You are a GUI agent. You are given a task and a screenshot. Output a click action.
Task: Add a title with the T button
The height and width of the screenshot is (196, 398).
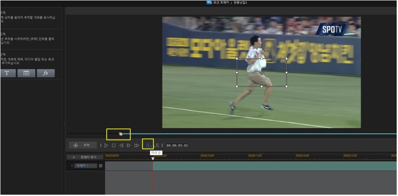pos(7,73)
